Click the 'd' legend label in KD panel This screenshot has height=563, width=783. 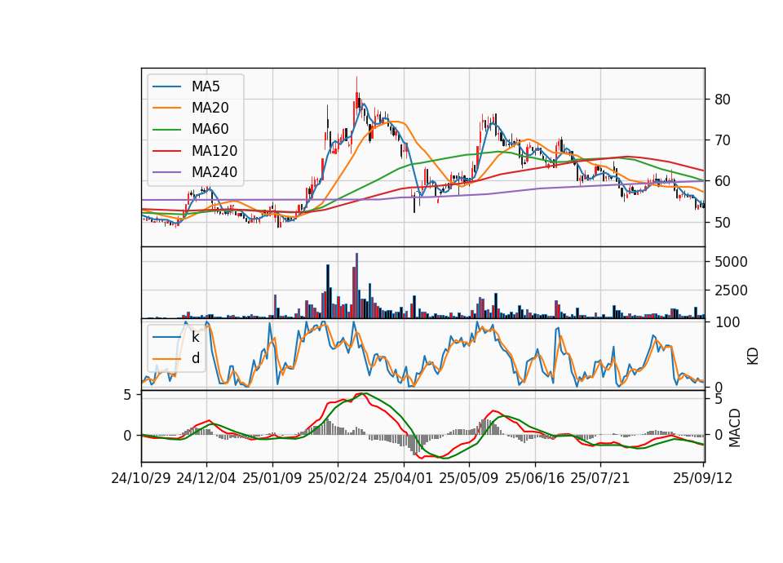pos(196,358)
